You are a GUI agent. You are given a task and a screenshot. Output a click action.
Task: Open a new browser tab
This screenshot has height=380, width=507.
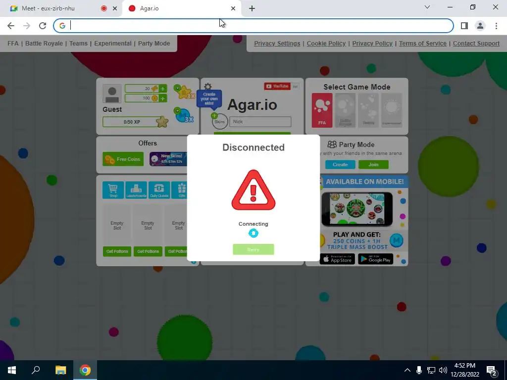(x=252, y=8)
